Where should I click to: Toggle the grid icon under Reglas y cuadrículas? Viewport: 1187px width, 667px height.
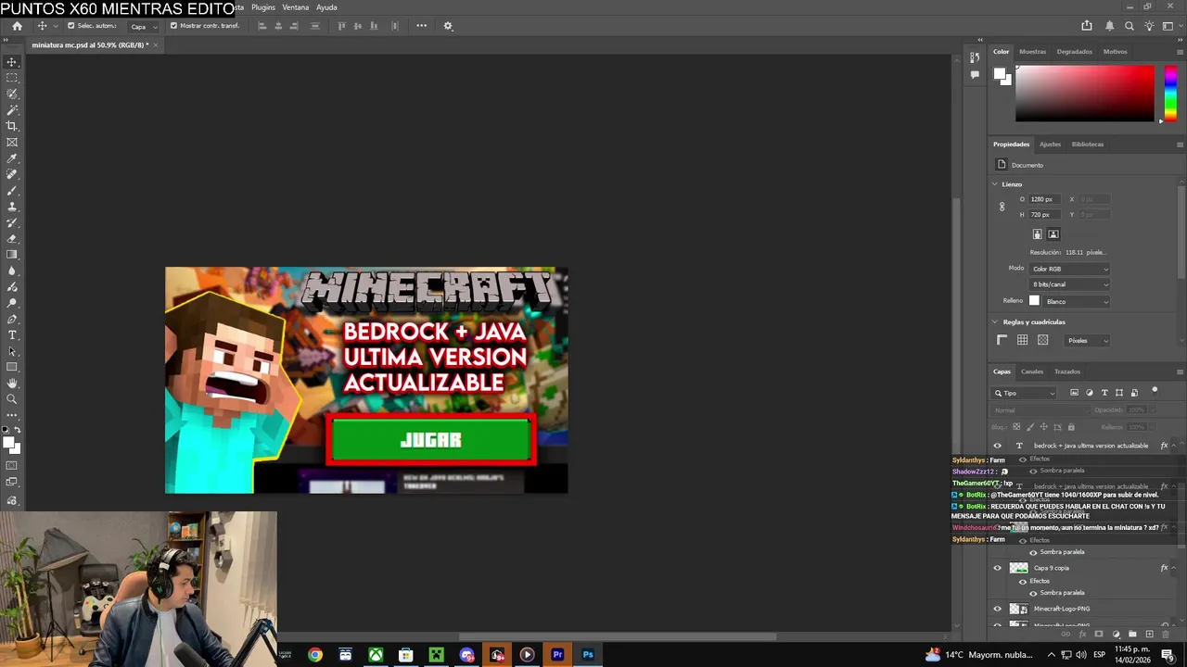1022,340
